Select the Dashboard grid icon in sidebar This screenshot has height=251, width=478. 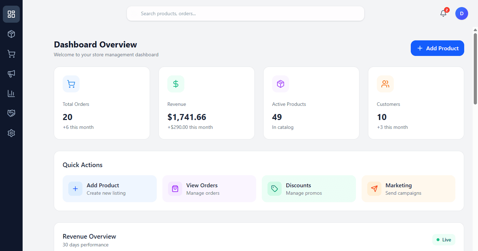(x=11, y=14)
